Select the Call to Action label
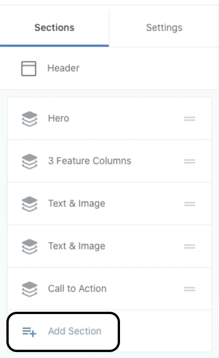The width and height of the screenshot is (219, 358). [77, 288]
